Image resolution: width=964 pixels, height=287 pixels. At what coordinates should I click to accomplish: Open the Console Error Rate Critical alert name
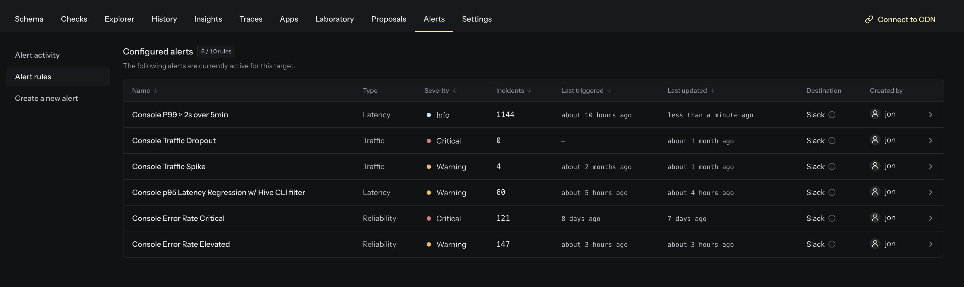(179, 218)
